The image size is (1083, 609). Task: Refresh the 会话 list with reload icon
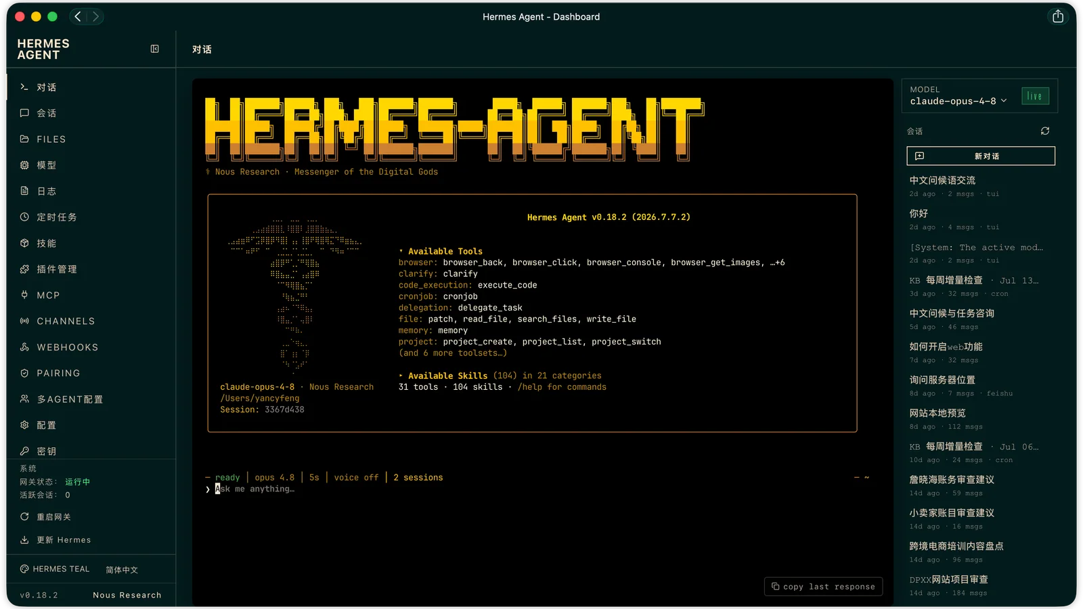1045,131
